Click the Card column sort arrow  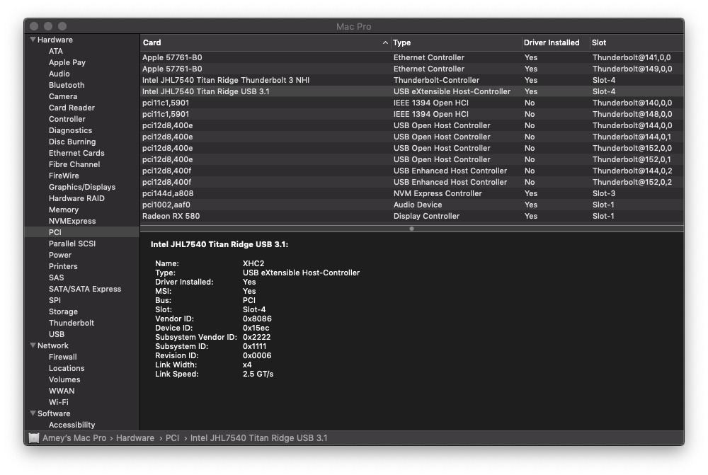point(385,42)
